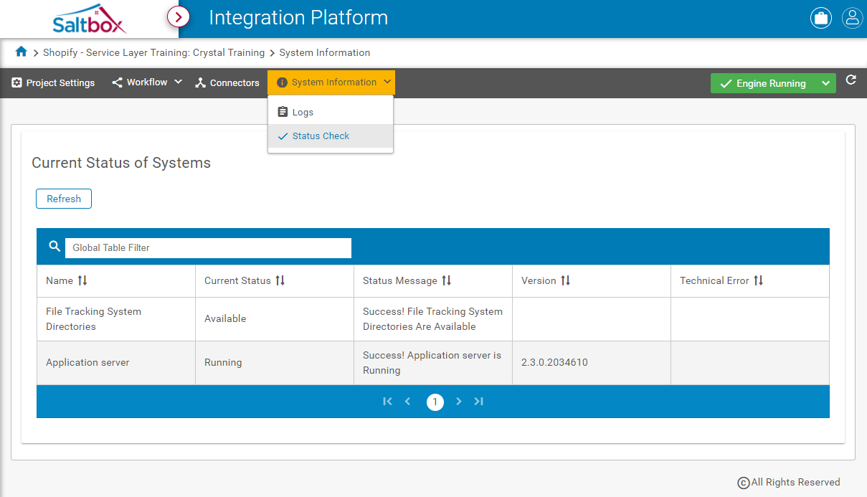Expand the Engine Running dropdown arrow
Image resolution: width=867 pixels, height=497 pixels.
point(826,83)
